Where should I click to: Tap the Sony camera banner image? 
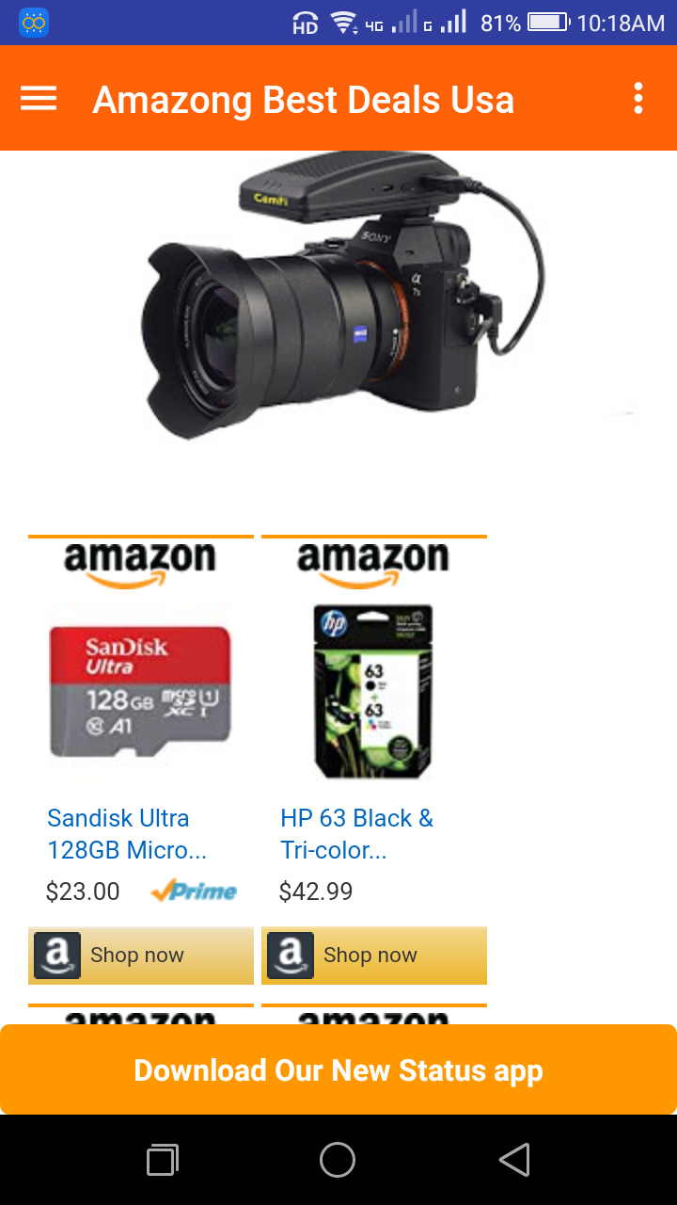(x=343, y=297)
